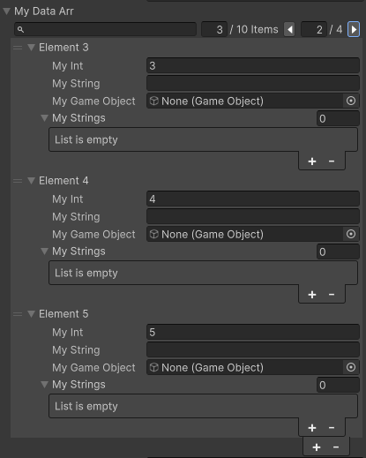Collapse the My Data Arr foldout
The width and height of the screenshot is (366, 458).
(x=6, y=11)
